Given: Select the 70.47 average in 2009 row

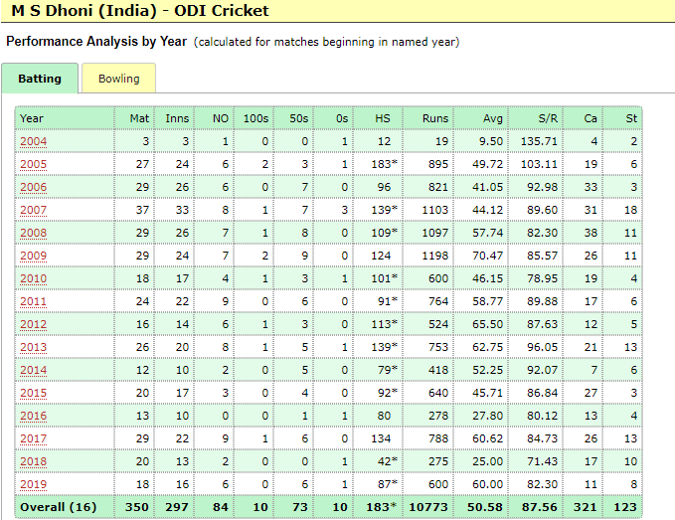Looking at the screenshot, I should [487, 256].
